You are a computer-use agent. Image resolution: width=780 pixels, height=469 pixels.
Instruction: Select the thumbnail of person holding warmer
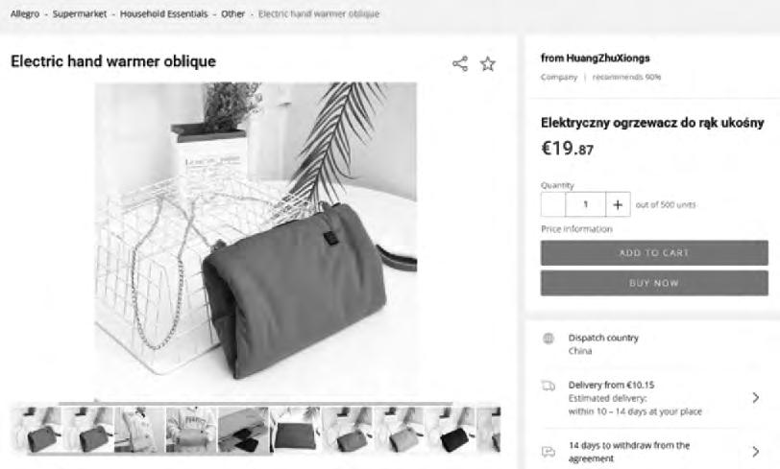(x=191, y=430)
